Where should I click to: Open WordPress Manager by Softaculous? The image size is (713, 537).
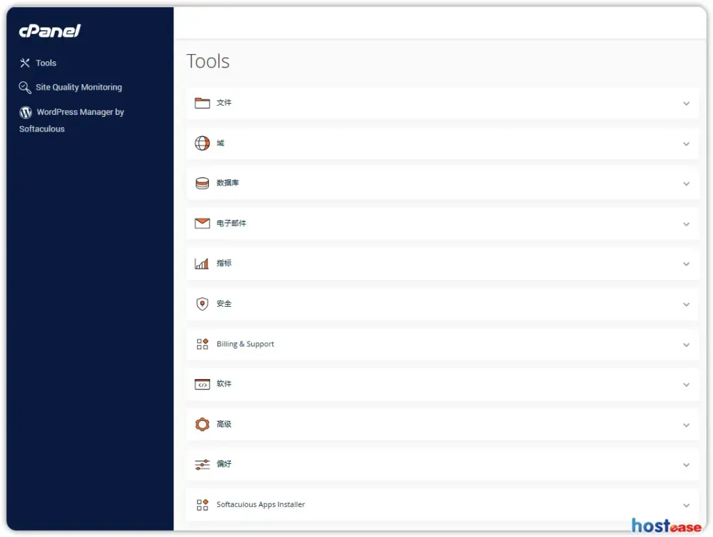click(79, 112)
